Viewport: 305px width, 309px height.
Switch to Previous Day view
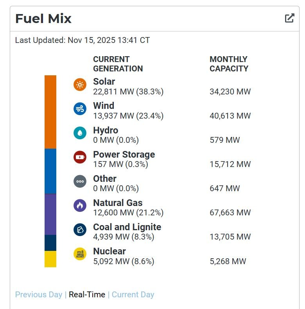pyautogui.click(x=39, y=295)
